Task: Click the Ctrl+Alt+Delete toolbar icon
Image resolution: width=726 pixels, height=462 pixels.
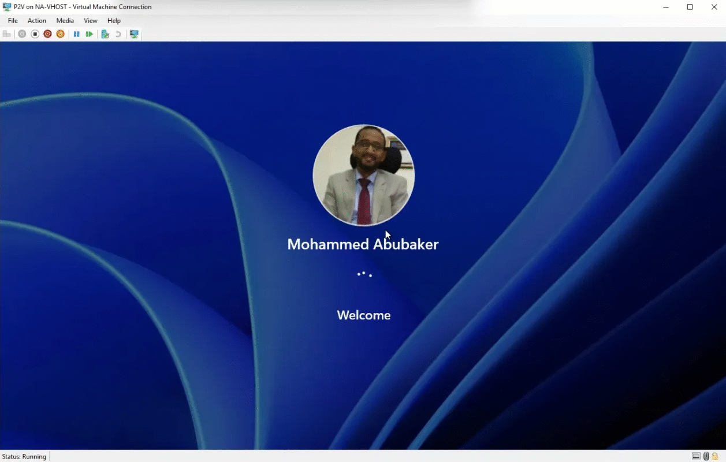Action: pos(7,34)
